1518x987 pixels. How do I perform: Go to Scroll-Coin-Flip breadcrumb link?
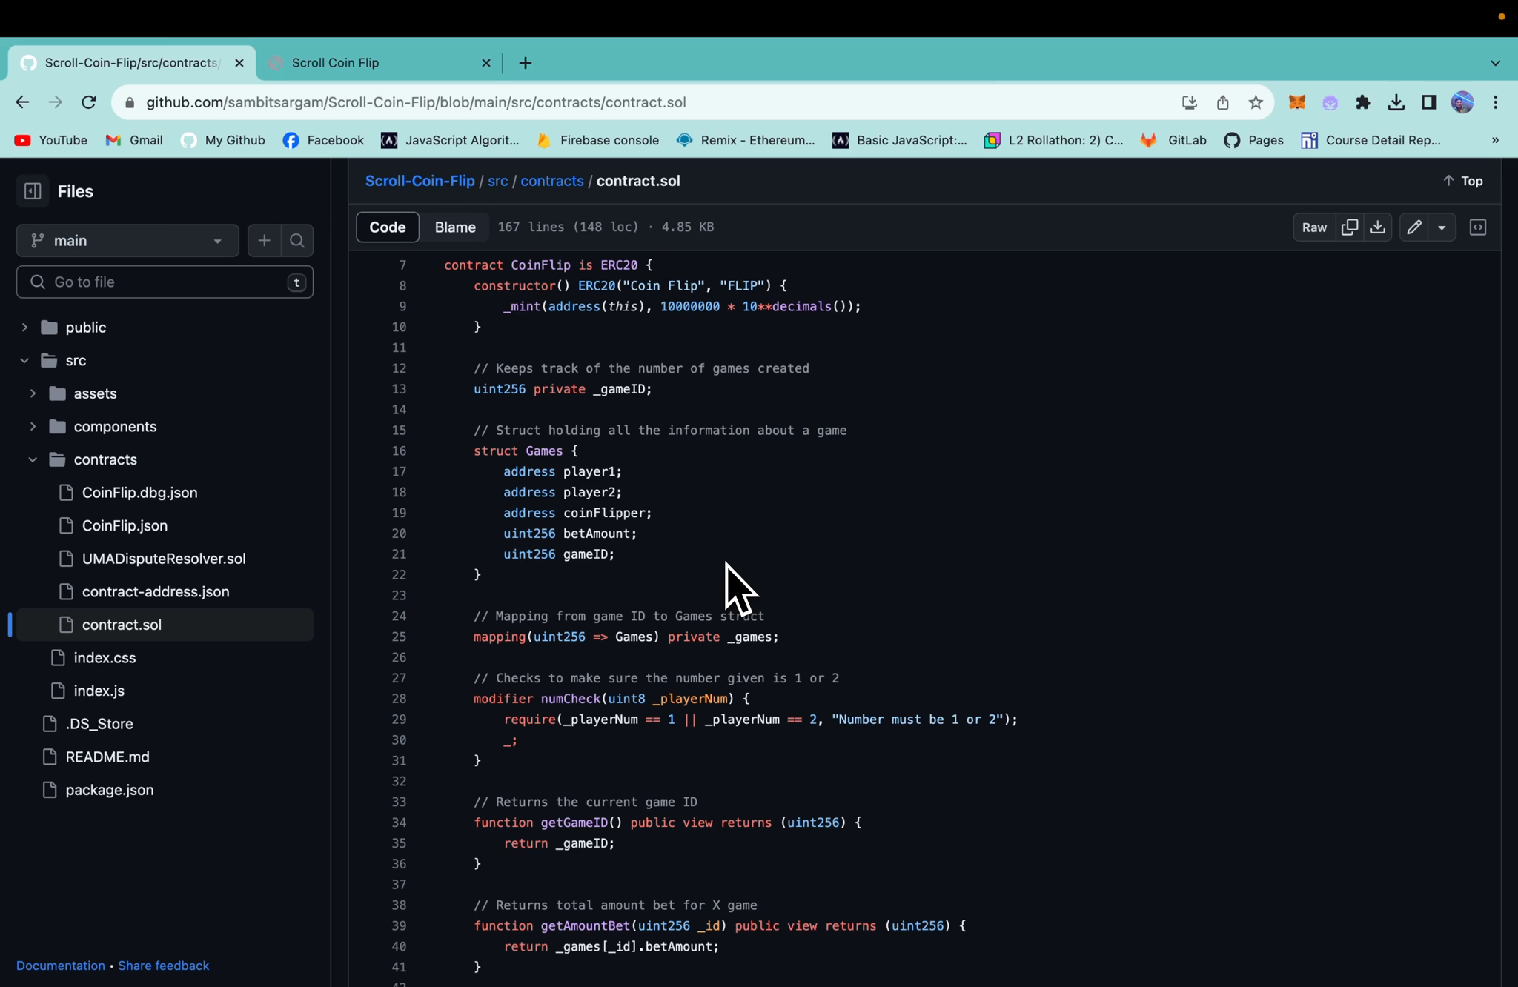420,181
